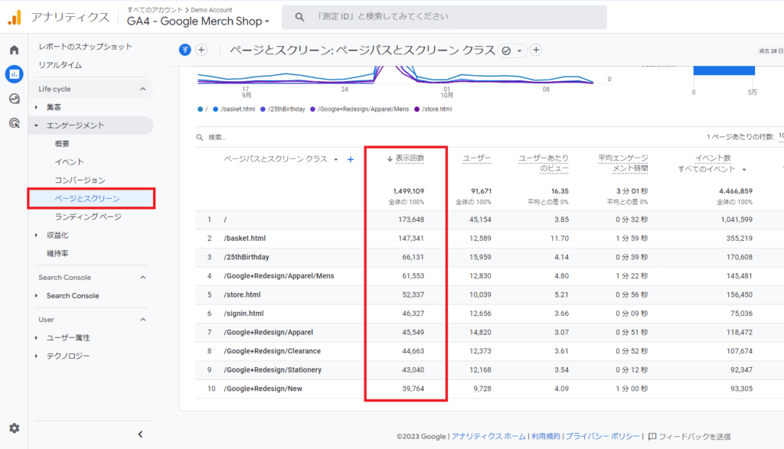
Task: Click the plus icon after report title dropdown
Action: click(536, 50)
